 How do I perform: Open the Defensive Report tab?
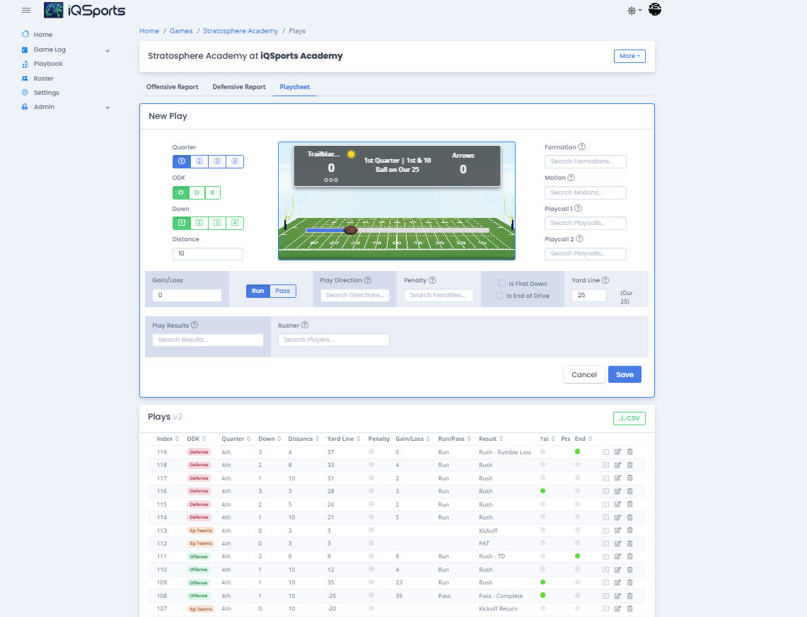click(239, 87)
